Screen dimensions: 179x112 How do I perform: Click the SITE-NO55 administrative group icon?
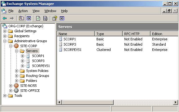click(x=16, y=86)
